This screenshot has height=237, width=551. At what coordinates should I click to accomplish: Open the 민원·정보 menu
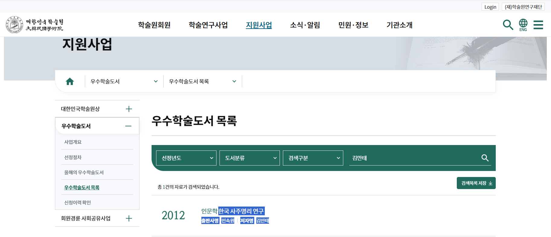point(353,25)
